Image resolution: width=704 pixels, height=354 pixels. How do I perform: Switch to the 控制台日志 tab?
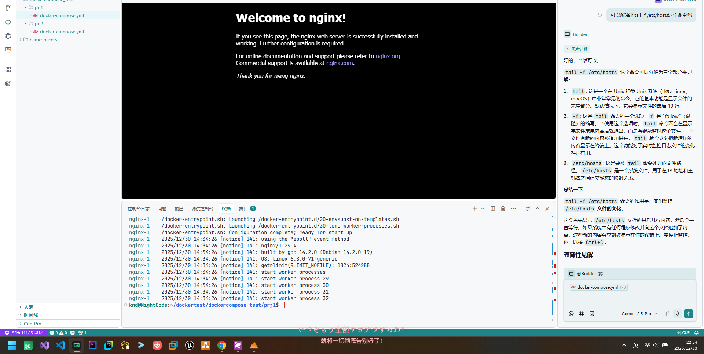click(x=139, y=209)
